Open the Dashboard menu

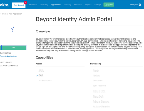(x=33, y=4)
